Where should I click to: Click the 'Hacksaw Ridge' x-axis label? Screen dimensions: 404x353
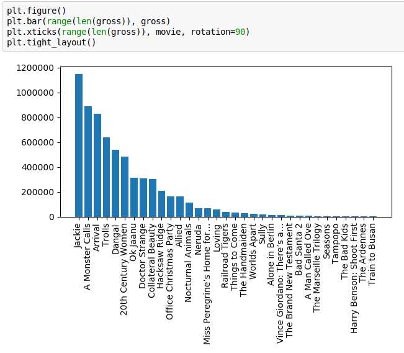pyautogui.click(x=160, y=256)
